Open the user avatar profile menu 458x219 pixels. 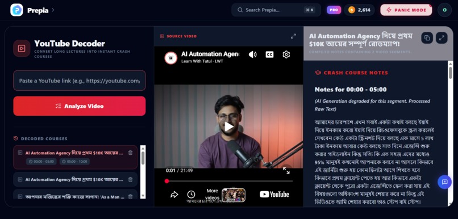(x=444, y=10)
